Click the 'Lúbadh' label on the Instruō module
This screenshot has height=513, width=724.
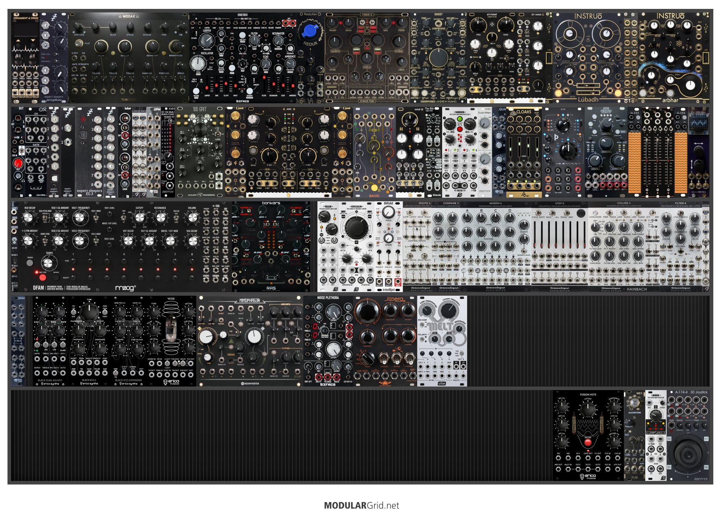(x=588, y=100)
